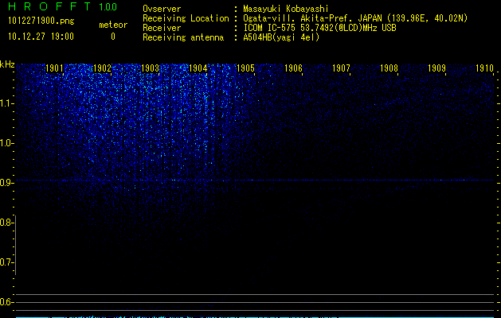Click the Ovserver label
The width and height of the screenshot is (501, 318).
pyautogui.click(x=162, y=9)
